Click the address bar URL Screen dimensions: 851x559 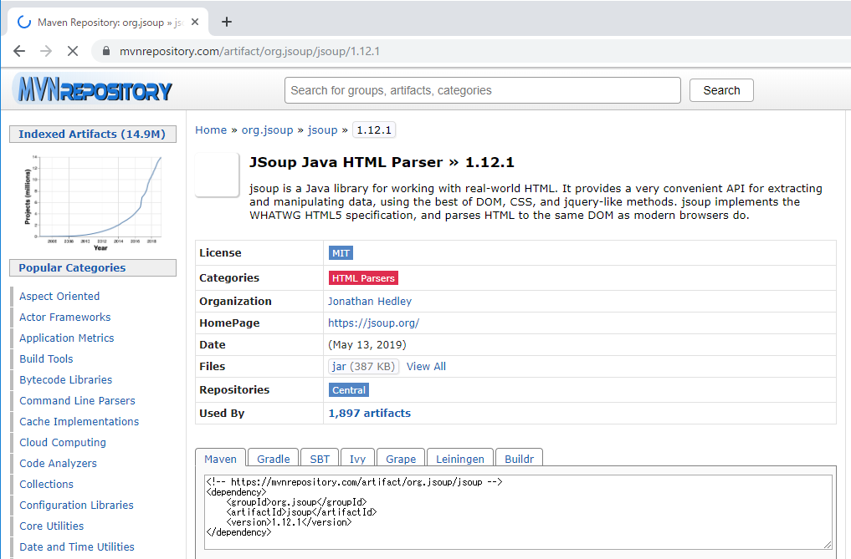tap(249, 51)
